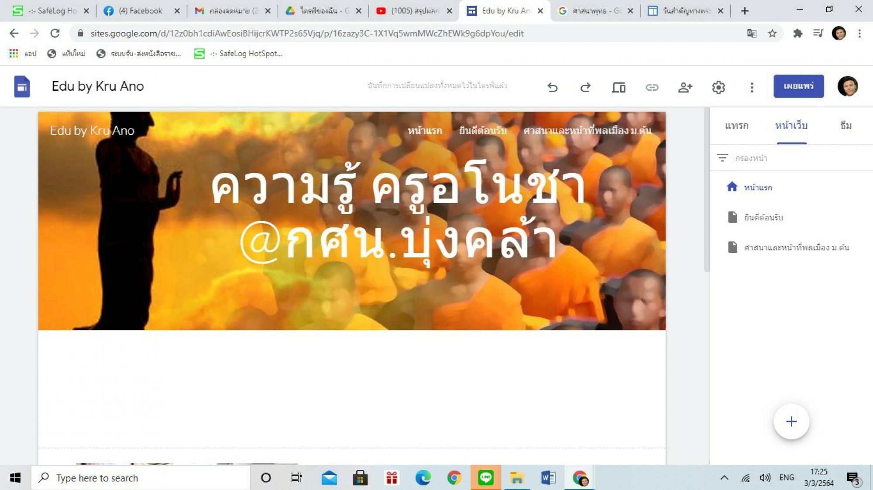Click the browser address bar URL
Image resolution: width=873 pixels, height=490 pixels.
click(x=307, y=33)
